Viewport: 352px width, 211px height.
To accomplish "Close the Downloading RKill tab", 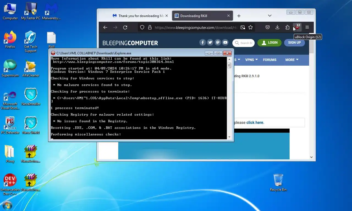I will click(x=229, y=16).
